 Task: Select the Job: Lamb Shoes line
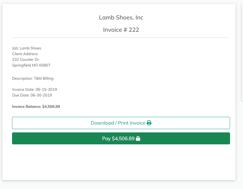(x=26, y=48)
